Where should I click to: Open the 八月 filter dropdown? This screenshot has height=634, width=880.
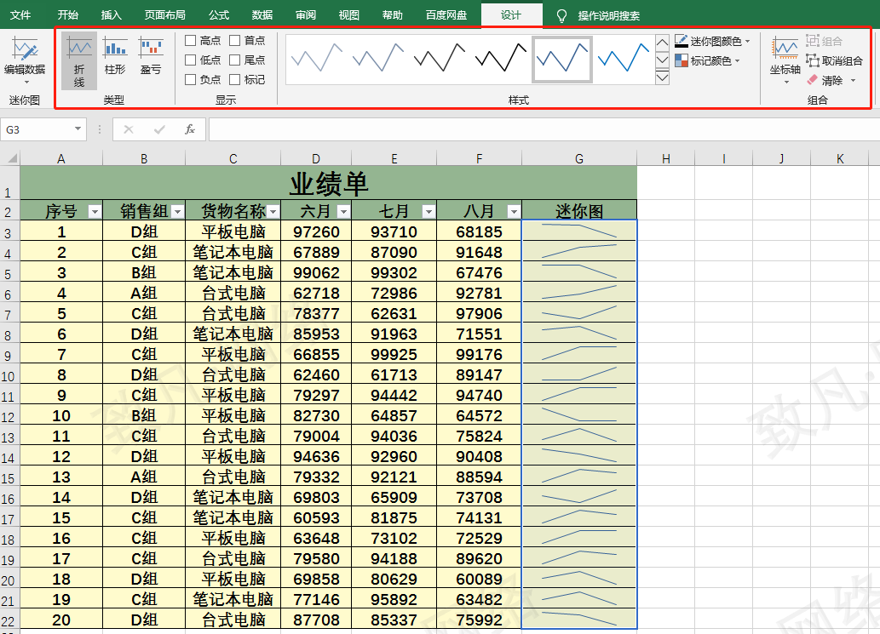514,211
